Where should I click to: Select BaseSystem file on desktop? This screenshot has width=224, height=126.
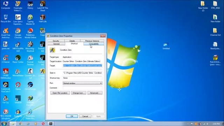coord(215,45)
